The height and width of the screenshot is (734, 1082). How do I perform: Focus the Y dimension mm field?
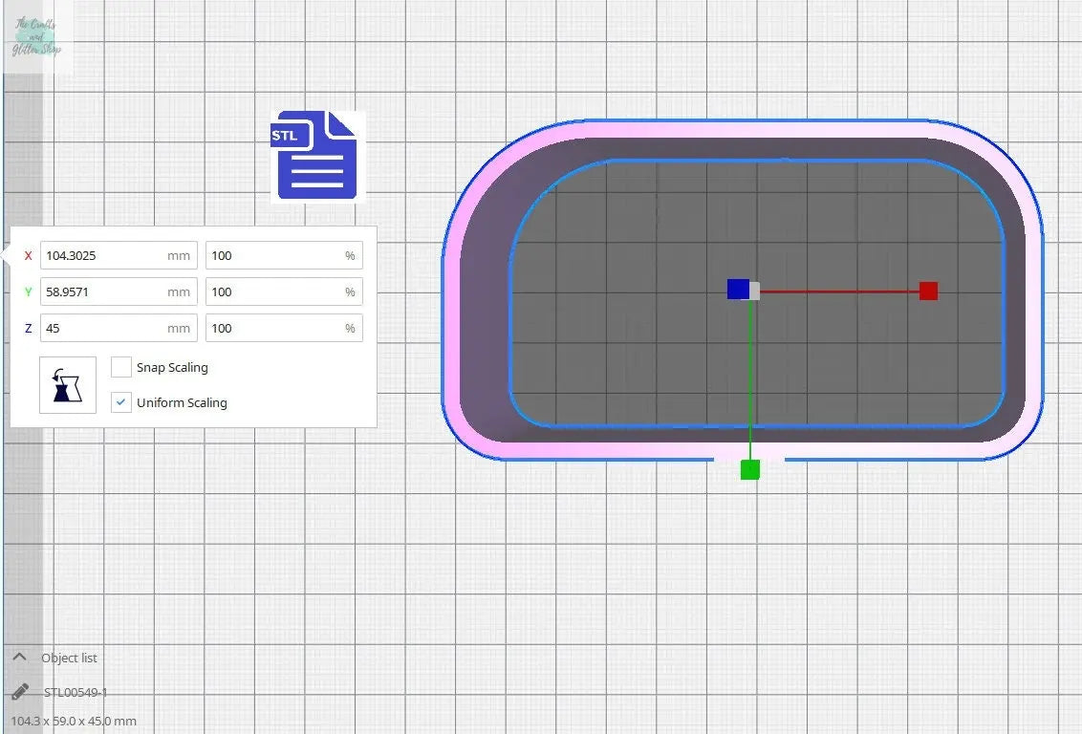pyautogui.click(x=103, y=291)
